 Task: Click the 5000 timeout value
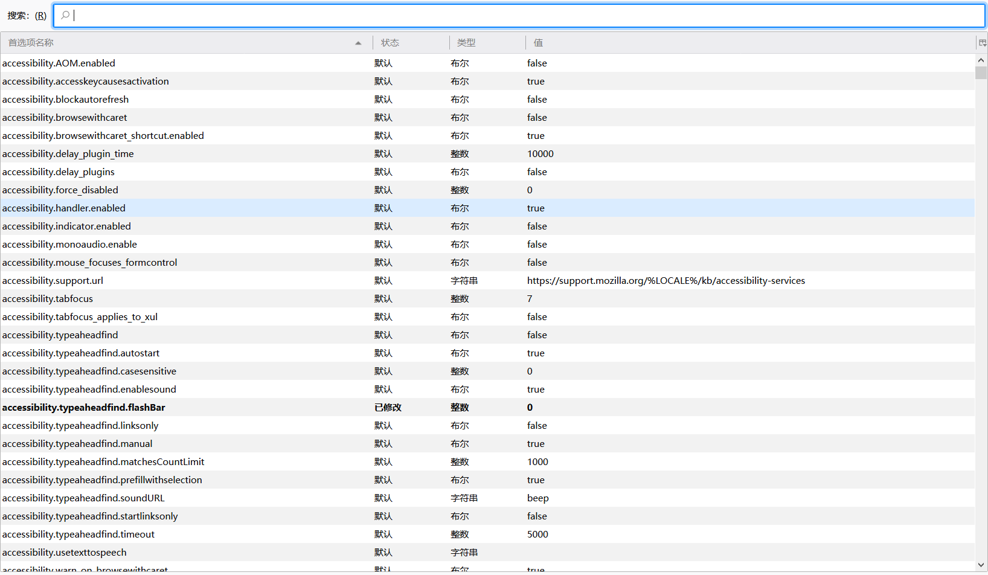(537, 534)
